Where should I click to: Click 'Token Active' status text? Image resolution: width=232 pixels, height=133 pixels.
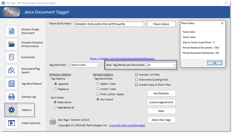point(189,37)
